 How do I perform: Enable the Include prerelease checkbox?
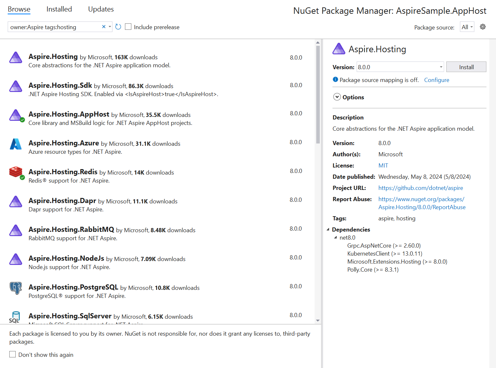click(x=128, y=27)
